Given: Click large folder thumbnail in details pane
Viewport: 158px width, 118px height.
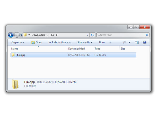Looking at the screenshot, I should tap(15, 84).
